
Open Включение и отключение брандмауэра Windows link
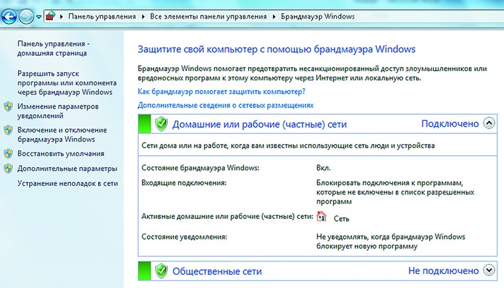pyautogui.click(x=62, y=135)
